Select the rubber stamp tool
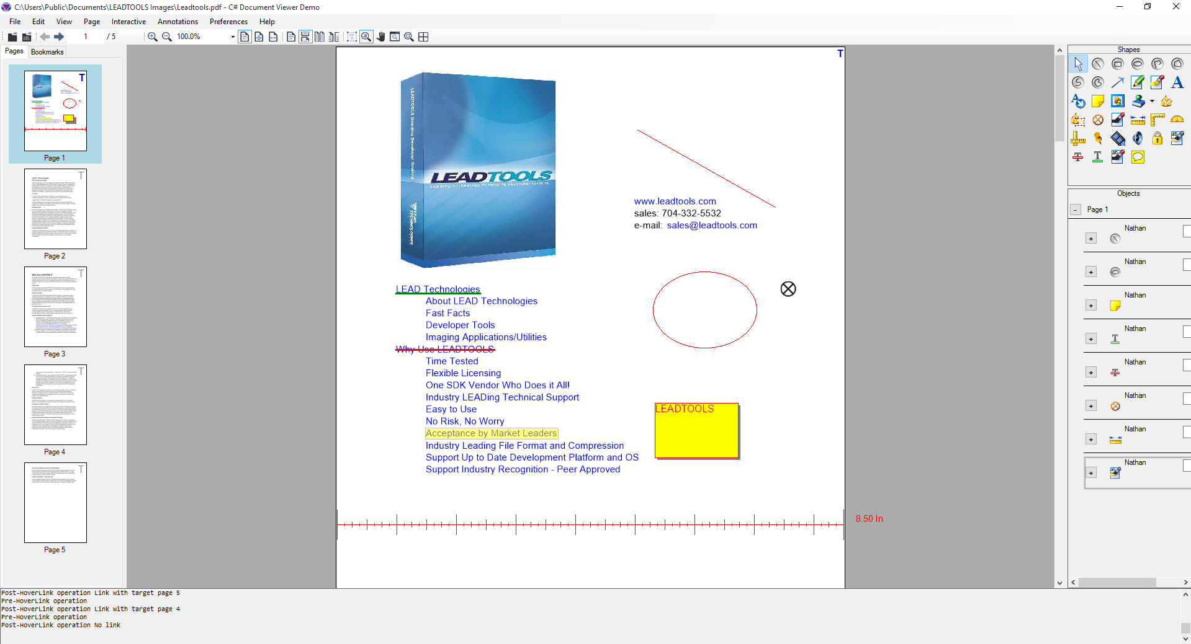1191x644 pixels. point(1138,101)
